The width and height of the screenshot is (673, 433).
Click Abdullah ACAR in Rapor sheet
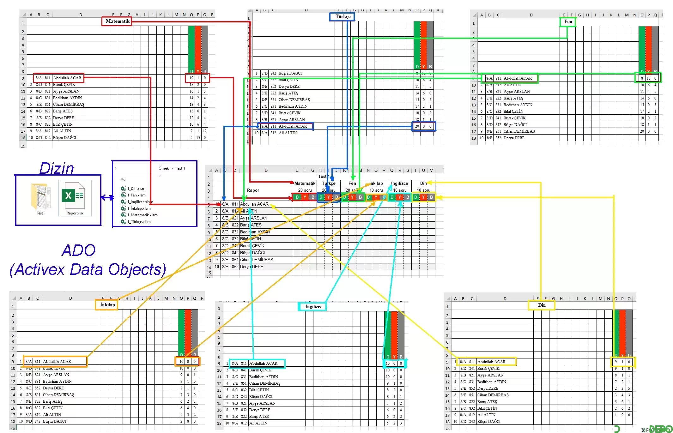tap(254, 204)
